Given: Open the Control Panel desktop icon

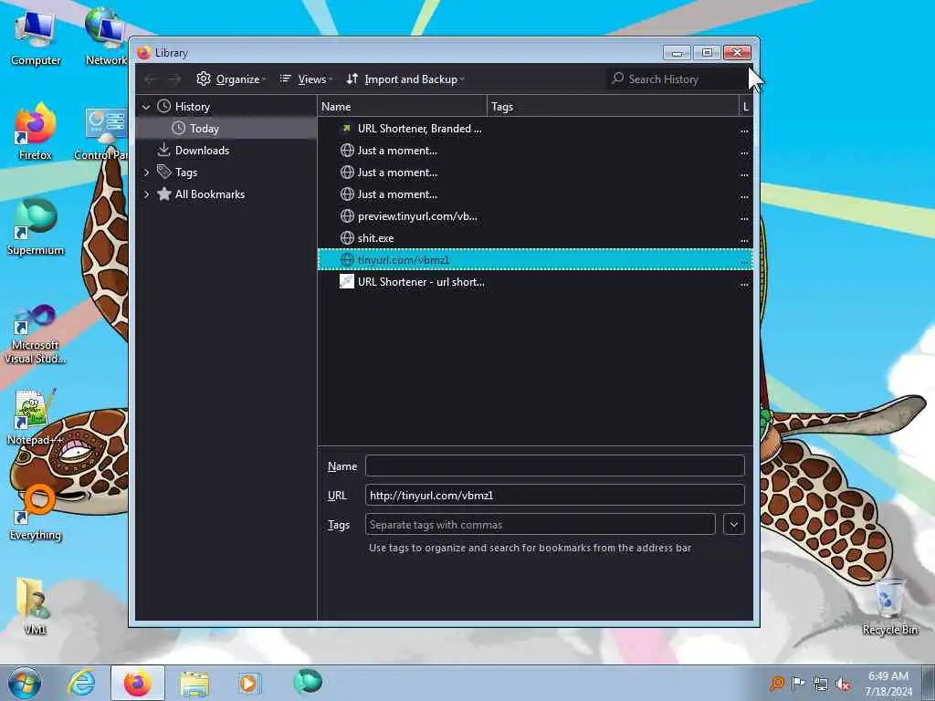Looking at the screenshot, I should point(101,134).
